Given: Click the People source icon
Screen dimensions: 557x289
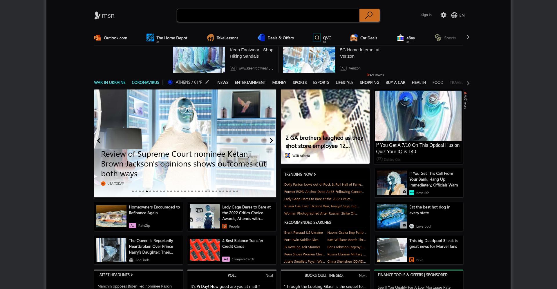Looking at the screenshot, I should point(225,226).
